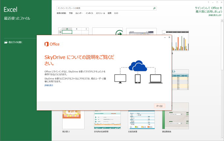This screenshot has width=224, height=141.
Task: Open the 詳細を表示 link in the SkyDrive dialog
Action: [x=49, y=85]
